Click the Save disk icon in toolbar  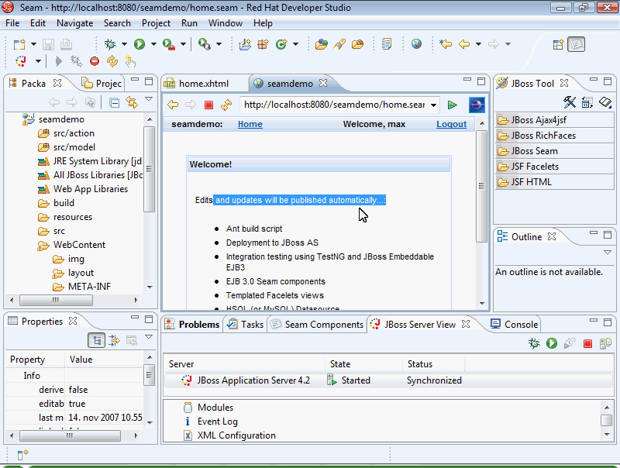[48, 44]
